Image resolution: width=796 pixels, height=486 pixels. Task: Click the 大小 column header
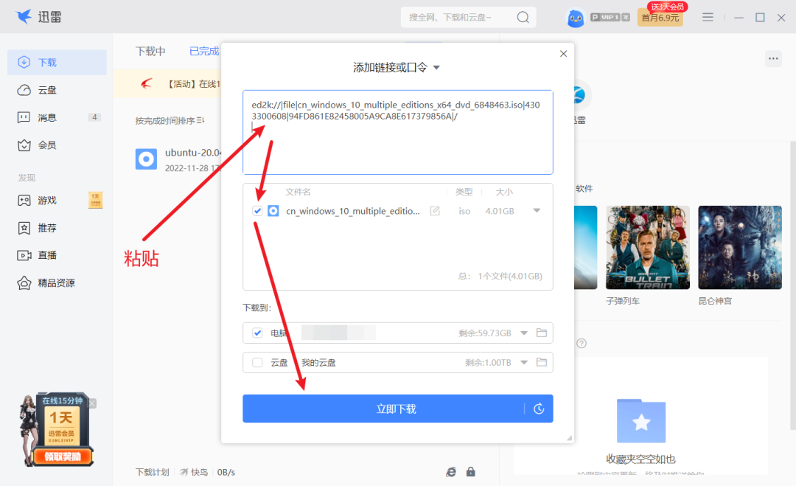click(x=504, y=192)
